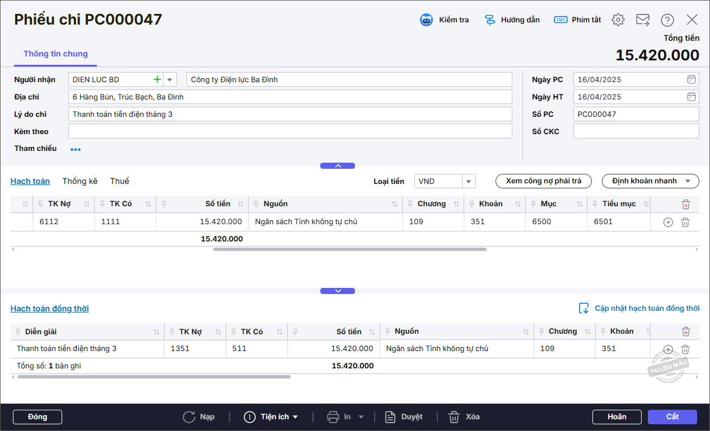Open the settings gear icon
Image resolution: width=710 pixels, height=431 pixels.
click(618, 20)
